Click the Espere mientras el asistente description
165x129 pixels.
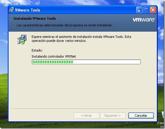[81, 39]
